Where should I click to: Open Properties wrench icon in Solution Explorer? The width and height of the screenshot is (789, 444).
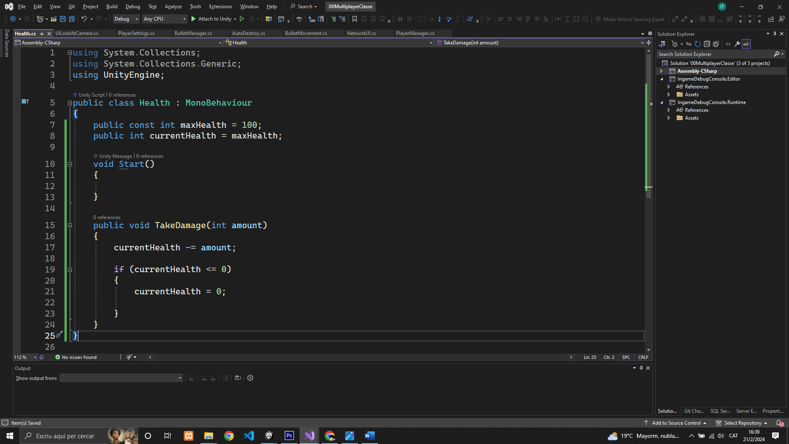pos(737,44)
